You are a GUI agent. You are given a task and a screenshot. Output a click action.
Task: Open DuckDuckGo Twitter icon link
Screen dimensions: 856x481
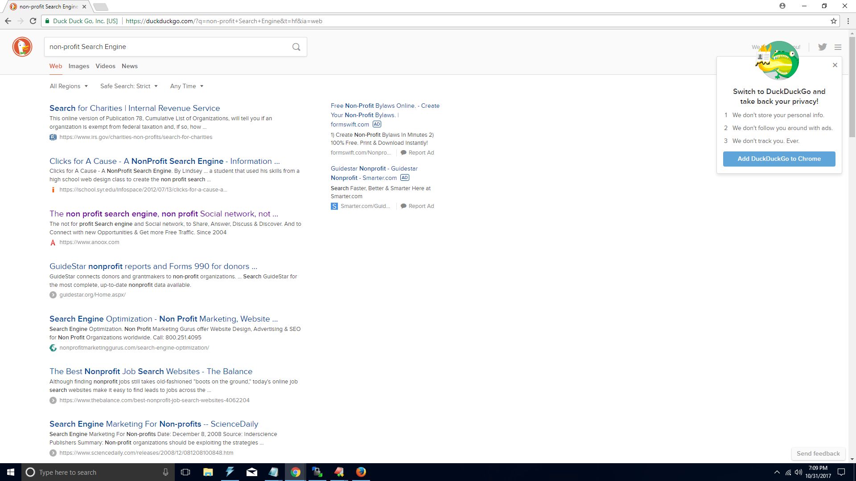pos(823,47)
